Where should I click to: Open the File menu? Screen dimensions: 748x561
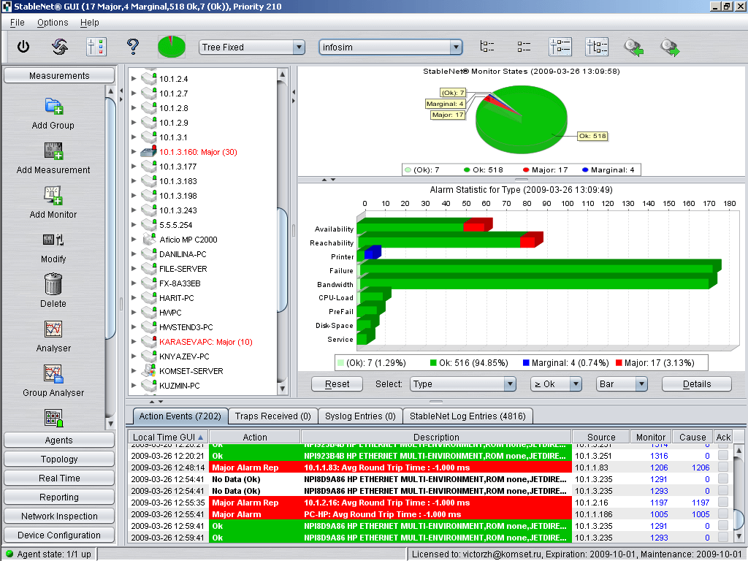[18, 23]
